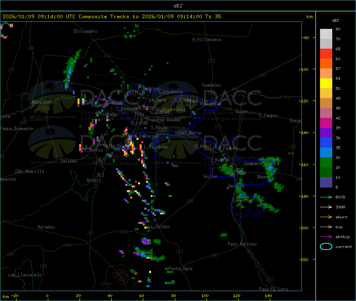The height and width of the screenshot is (301, 356).
Task: Click the 'Algarrobal' map label
Action: tap(174, 110)
